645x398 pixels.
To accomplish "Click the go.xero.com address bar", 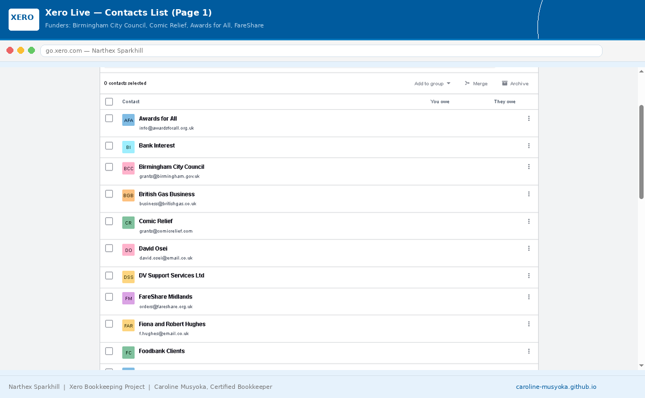I will 321,51.
